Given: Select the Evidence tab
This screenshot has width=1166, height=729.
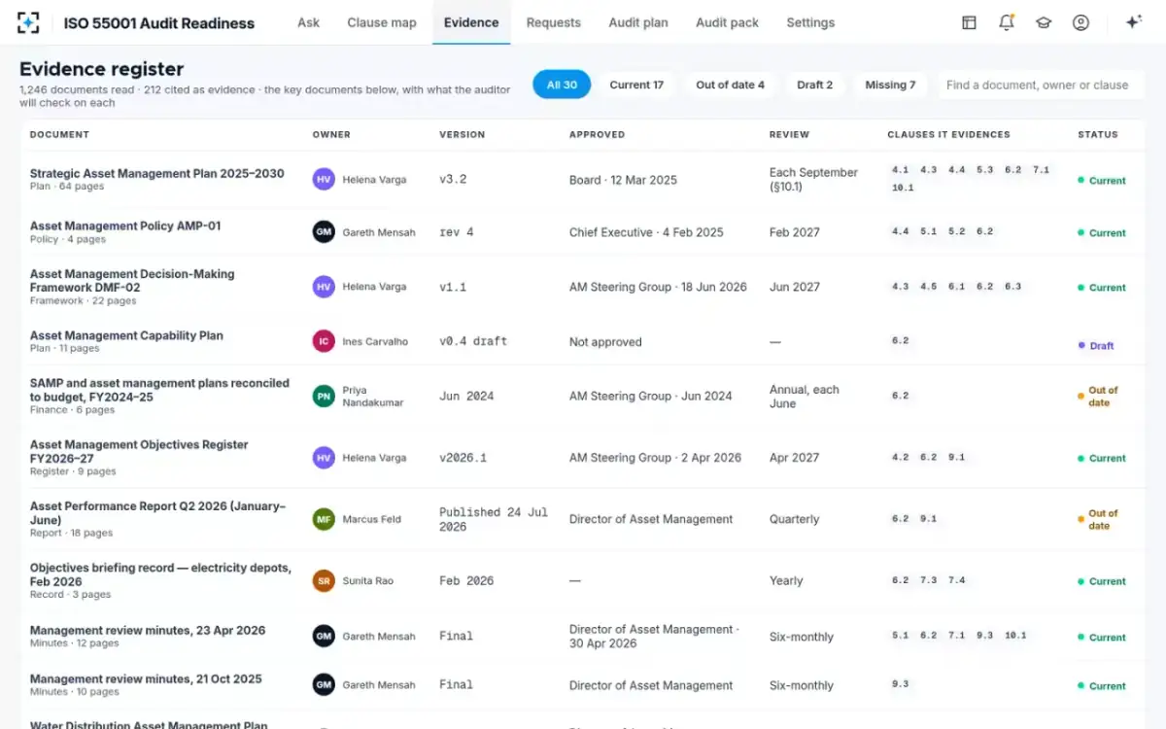Looking at the screenshot, I should click(x=471, y=22).
